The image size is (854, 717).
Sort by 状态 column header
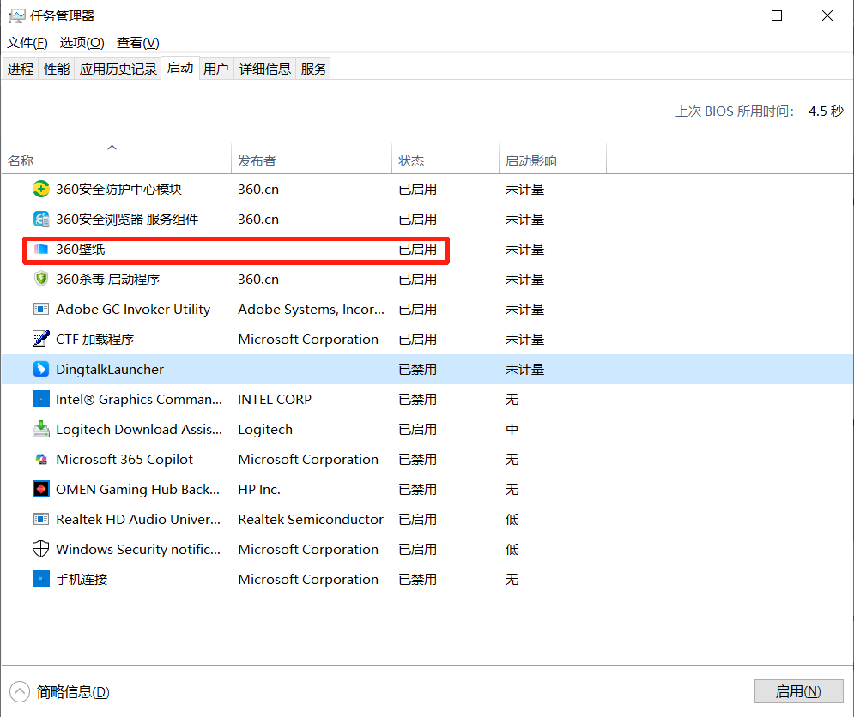(411, 161)
